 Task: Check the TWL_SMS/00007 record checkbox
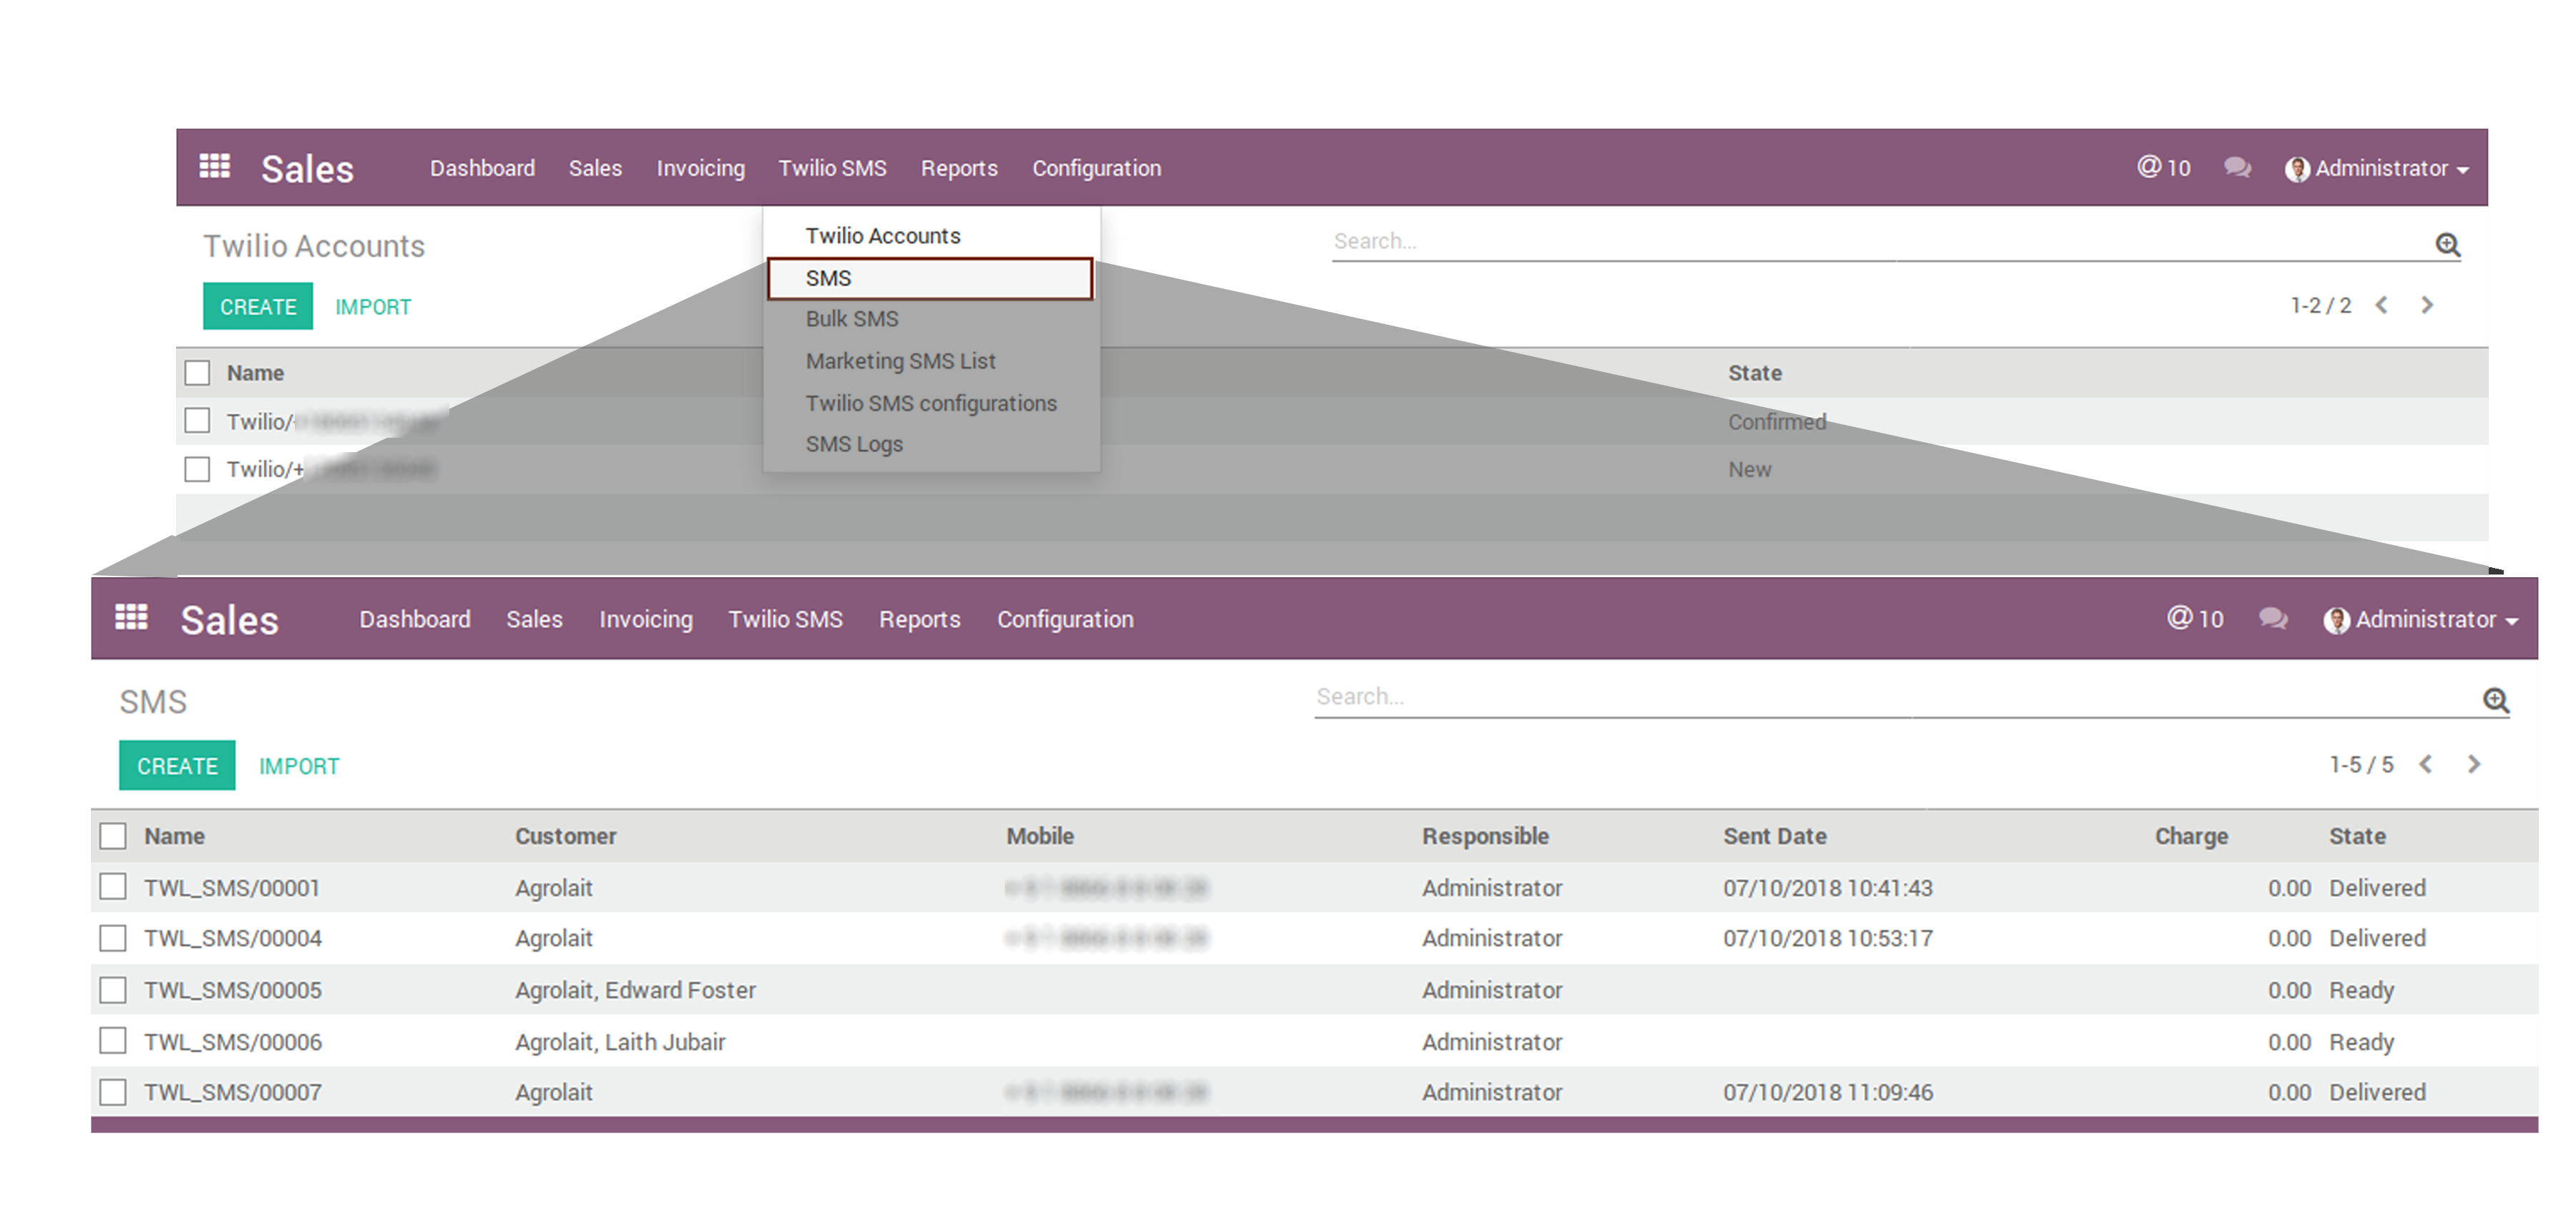click(x=113, y=1091)
